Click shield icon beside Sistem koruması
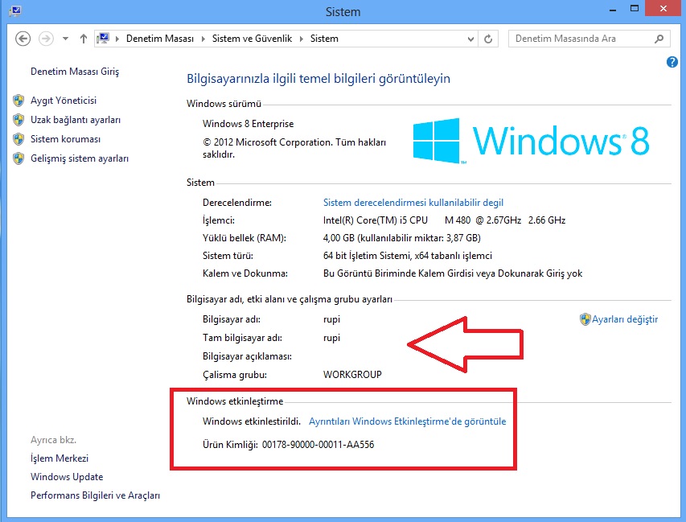Image resolution: width=686 pixels, height=522 pixels. [x=18, y=139]
